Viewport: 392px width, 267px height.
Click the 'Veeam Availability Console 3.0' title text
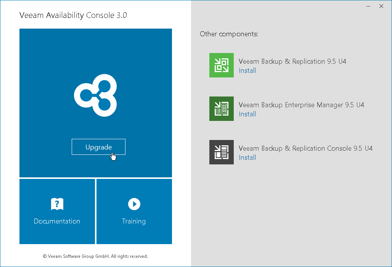point(73,15)
